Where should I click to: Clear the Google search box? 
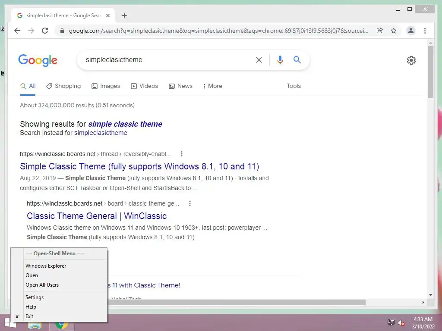[259, 59]
